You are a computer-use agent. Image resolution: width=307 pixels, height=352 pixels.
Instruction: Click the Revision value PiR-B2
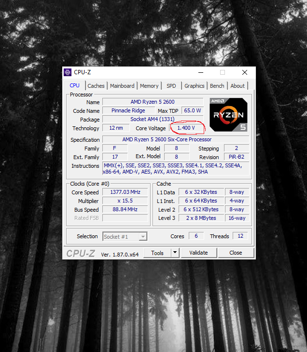[237, 157]
